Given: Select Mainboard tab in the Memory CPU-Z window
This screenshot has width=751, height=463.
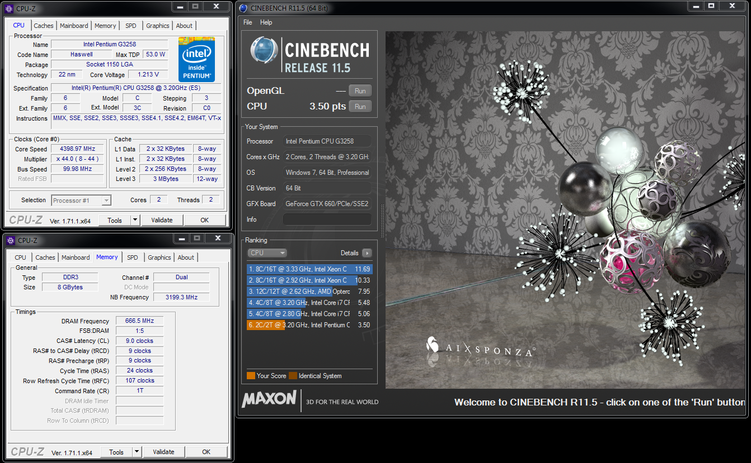Looking at the screenshot, I should coord(76,257).
